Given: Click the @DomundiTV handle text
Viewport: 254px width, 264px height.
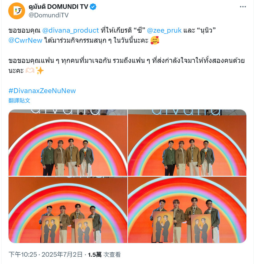Looking at the screenshot, I should pos(49,15).
